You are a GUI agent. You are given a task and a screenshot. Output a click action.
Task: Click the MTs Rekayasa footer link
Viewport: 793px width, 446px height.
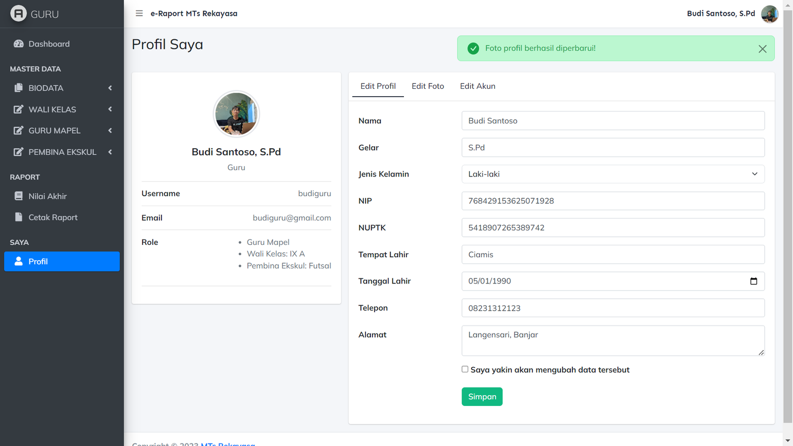coord(227,444)
